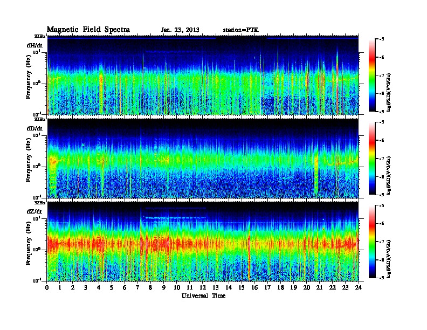
Task: Click the "dD/dt" panel label
Action: [35, 128]
